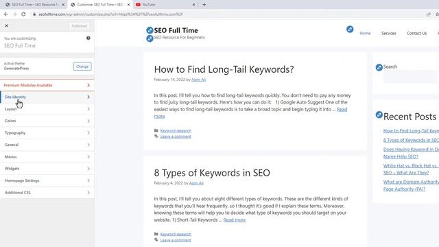This screenshot has height=247, width=439.
Task: Open recent post link How to Find Long-Tail
Action: click(411, 131)
